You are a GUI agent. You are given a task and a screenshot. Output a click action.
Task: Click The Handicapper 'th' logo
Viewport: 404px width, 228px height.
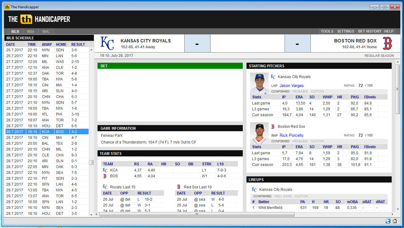[26, 19]
